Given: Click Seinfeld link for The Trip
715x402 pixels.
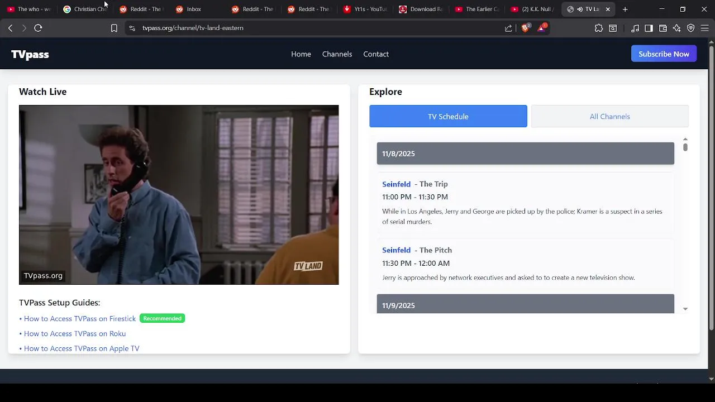Looking at the screenshot, I should coord(396,184).
